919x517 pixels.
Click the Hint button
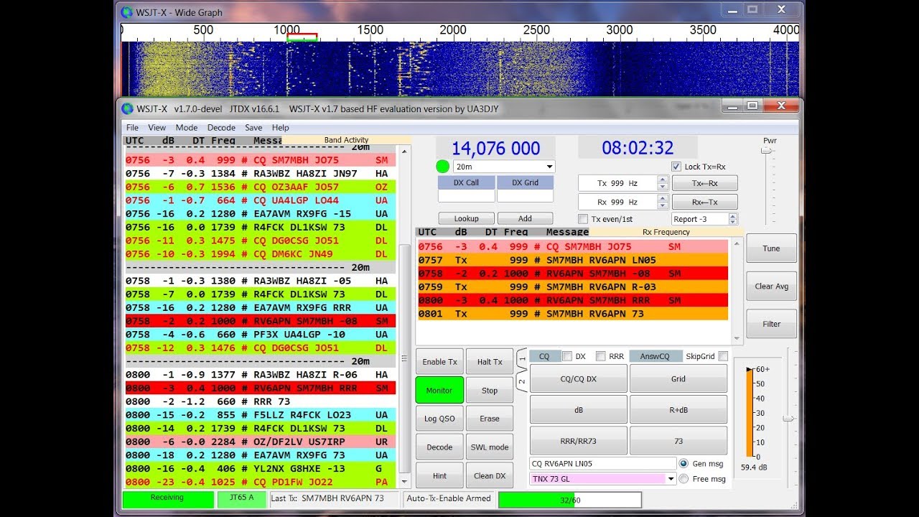(439, 475)
